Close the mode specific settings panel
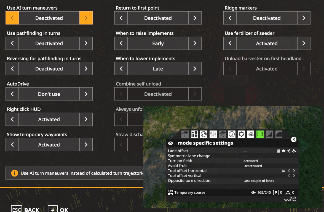This screenshot has height=212, width=324. (x=294, y=140)
